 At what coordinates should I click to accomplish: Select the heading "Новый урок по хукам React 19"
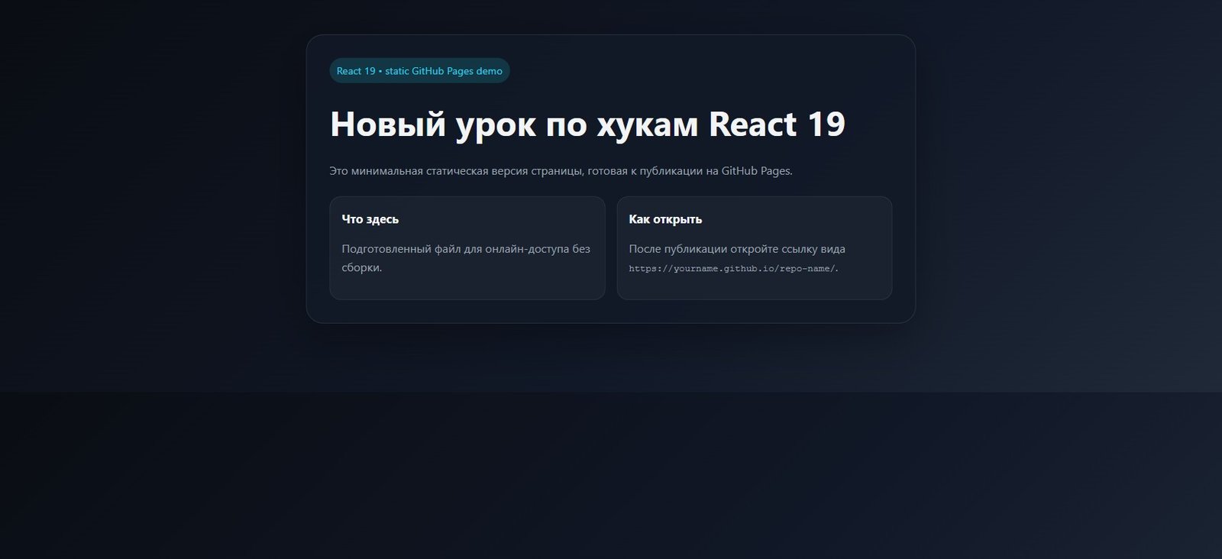coord(587,124)
